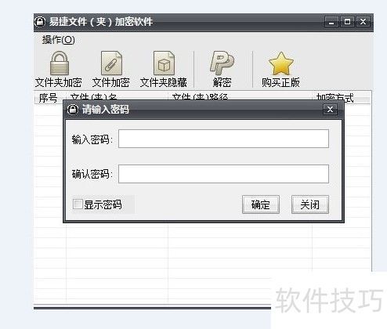
Task: Confirm with the 确定 button
Action: pos(261,204)
